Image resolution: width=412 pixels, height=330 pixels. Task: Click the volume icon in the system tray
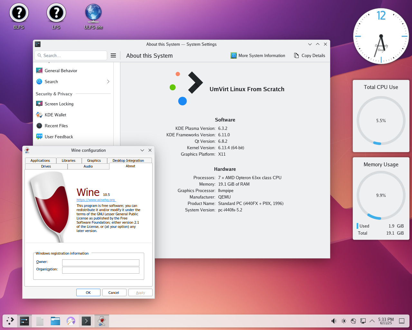(334, 321)
